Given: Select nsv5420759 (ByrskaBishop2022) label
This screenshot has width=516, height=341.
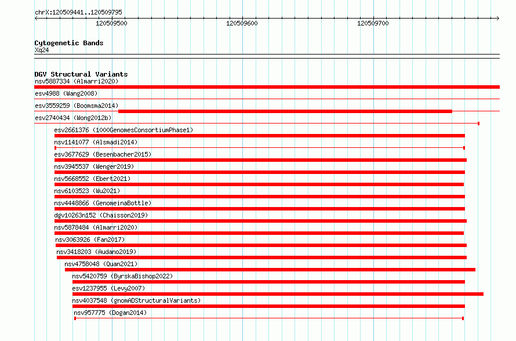Looking at the screenshot, I should pos(122,276).
